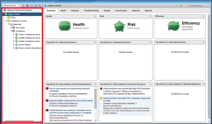This screenshot has width=212, height=124.
Task: Click the blue globe icon in navigation toolbar
Action: coord(31,6)
